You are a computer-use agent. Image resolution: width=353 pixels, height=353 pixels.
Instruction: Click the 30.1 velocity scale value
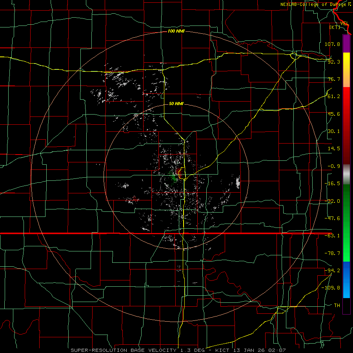click(x=334, y=131)
